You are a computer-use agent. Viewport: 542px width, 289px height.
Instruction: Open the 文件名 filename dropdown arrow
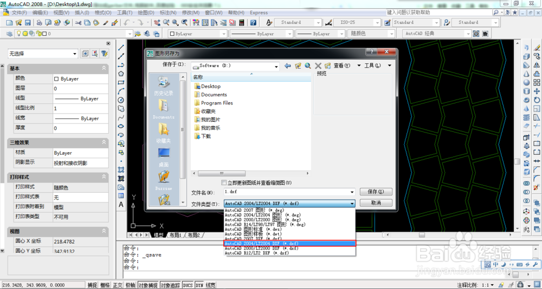point(352,192)
